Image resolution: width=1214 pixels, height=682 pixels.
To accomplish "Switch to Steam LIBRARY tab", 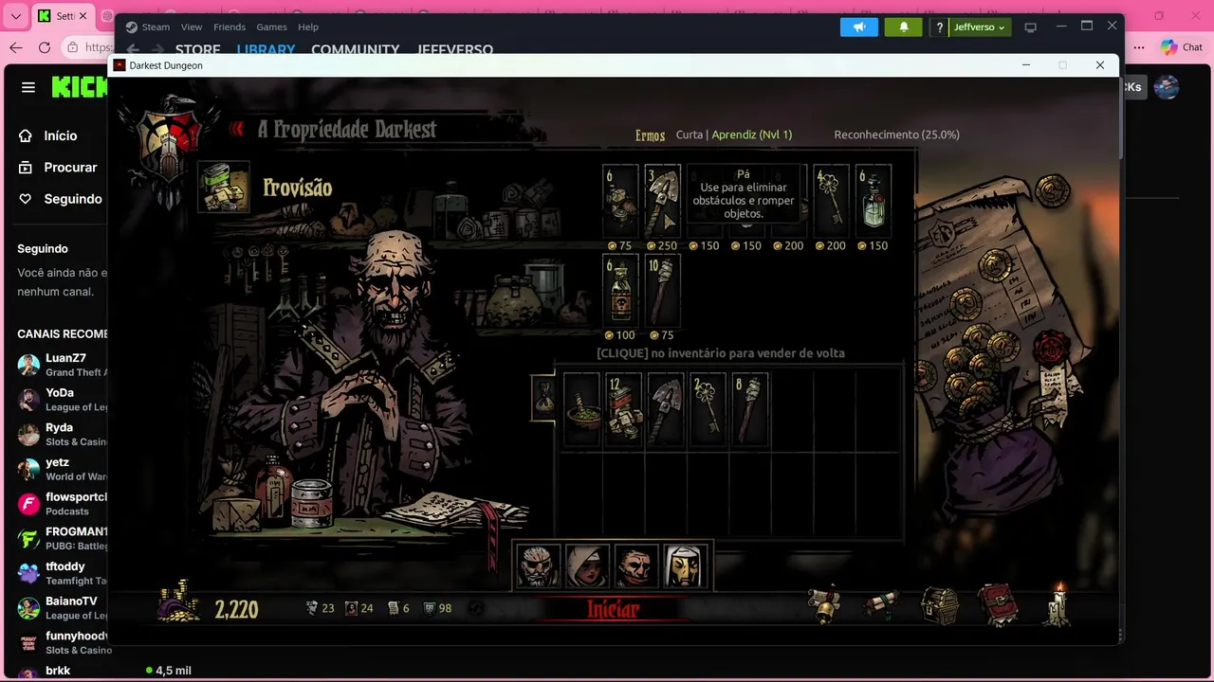I will click(266, 49).
